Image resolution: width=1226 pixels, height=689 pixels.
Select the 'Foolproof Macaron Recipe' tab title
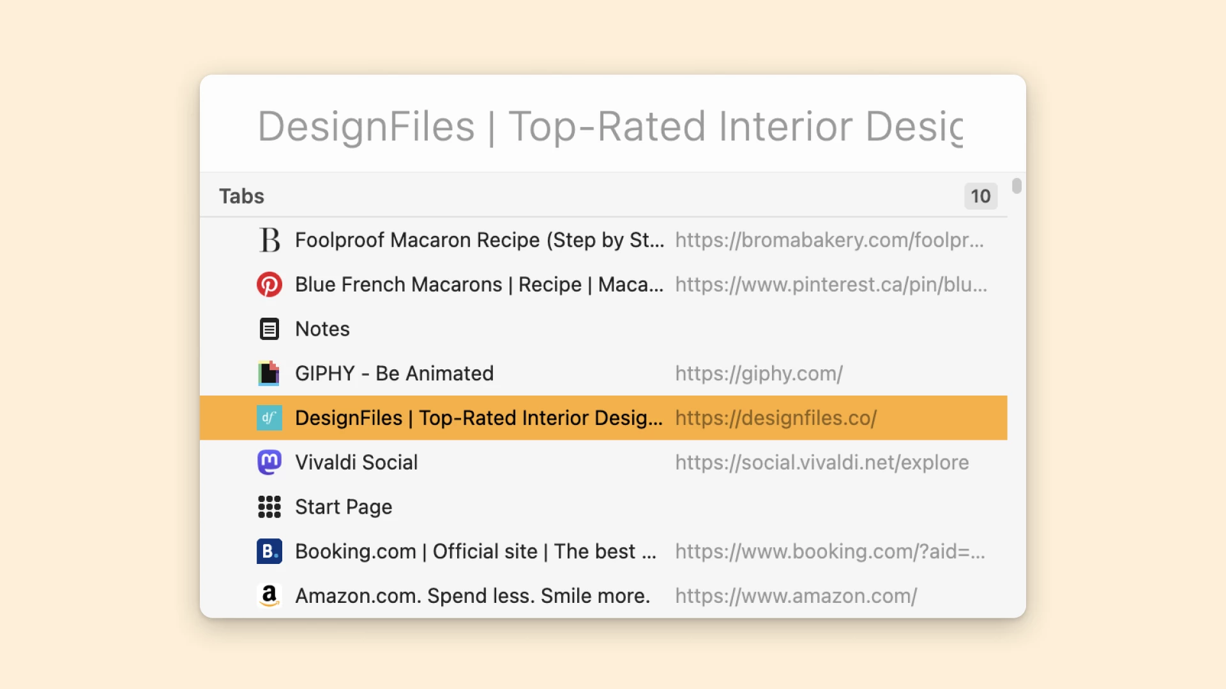[480, 240]
